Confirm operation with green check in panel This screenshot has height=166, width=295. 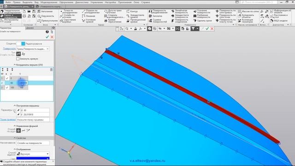pos(47,37)
